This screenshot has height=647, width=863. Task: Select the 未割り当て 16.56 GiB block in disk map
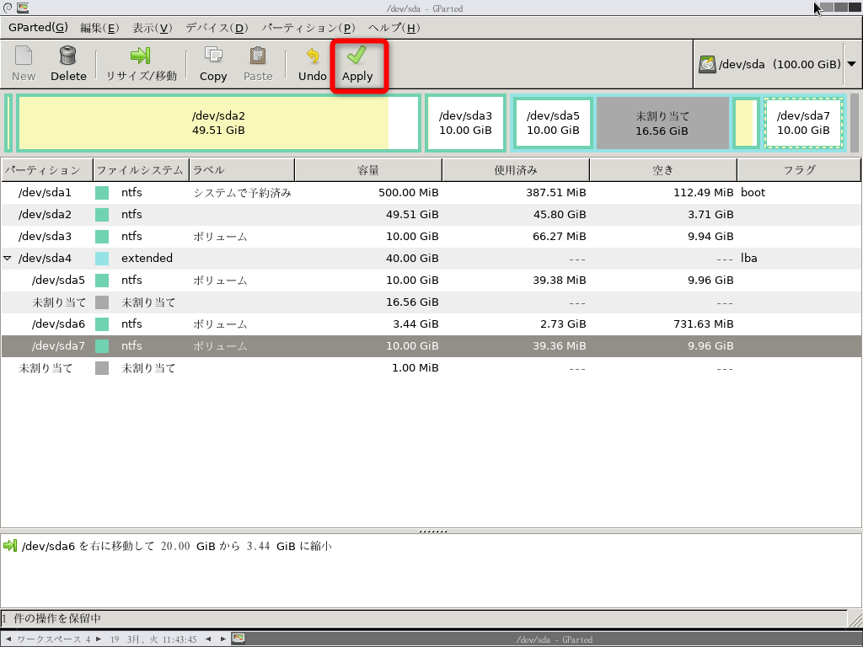[662, 123]
